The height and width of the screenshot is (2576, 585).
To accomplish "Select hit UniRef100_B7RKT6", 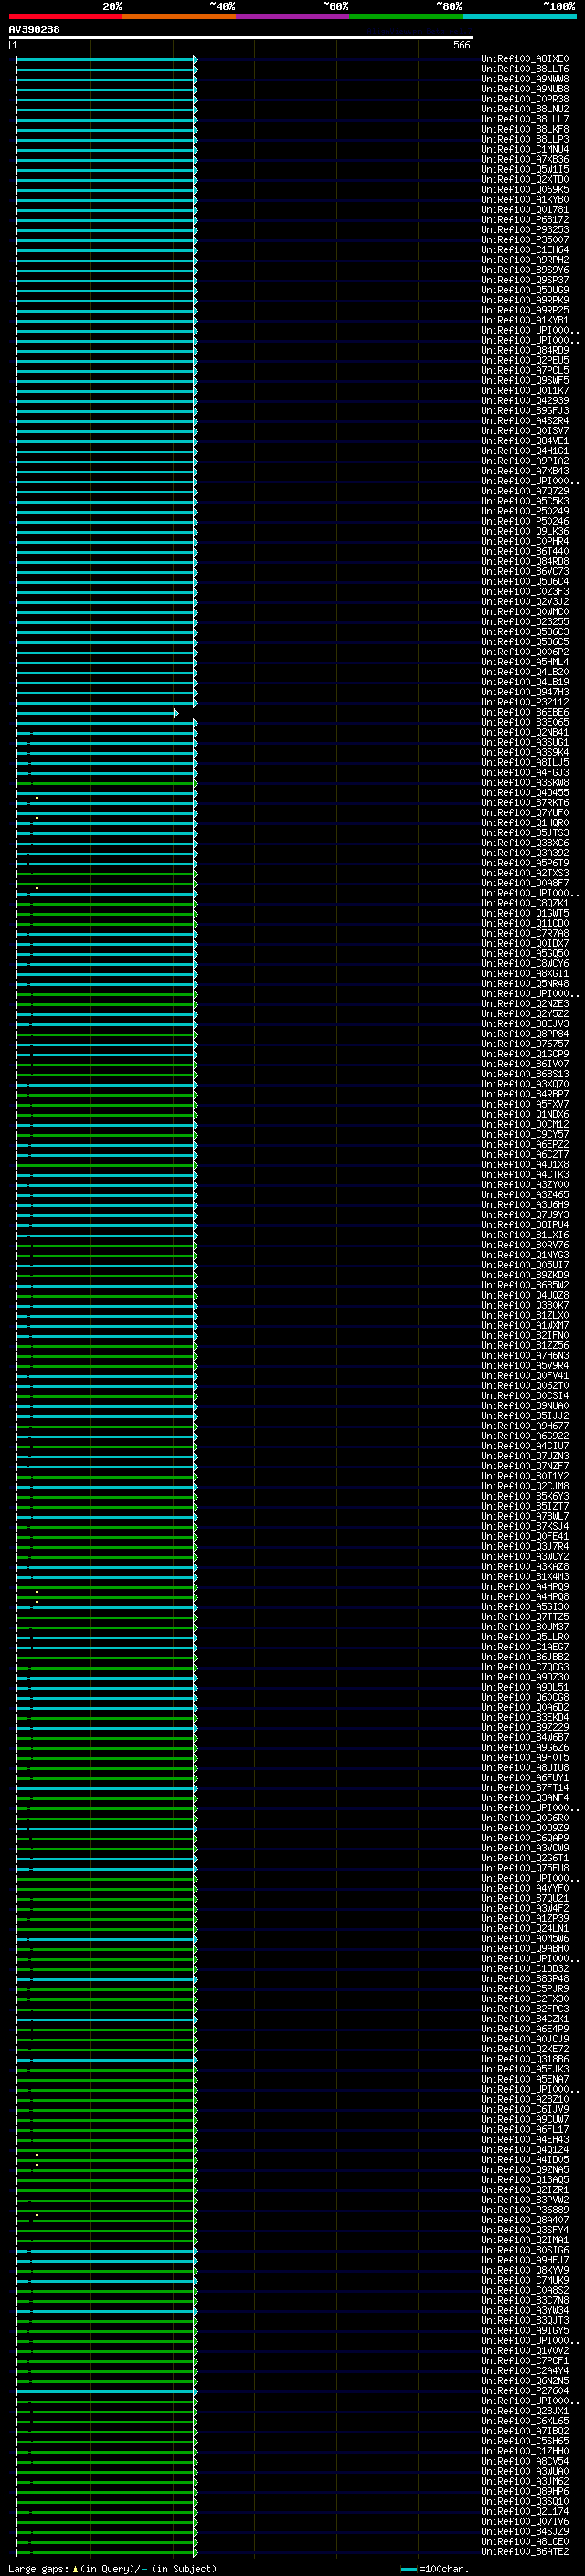I will click(x=525, y=802).
